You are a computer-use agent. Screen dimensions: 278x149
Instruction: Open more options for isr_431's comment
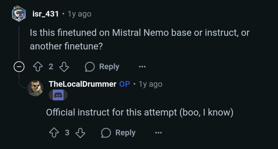tap(142, 67)
